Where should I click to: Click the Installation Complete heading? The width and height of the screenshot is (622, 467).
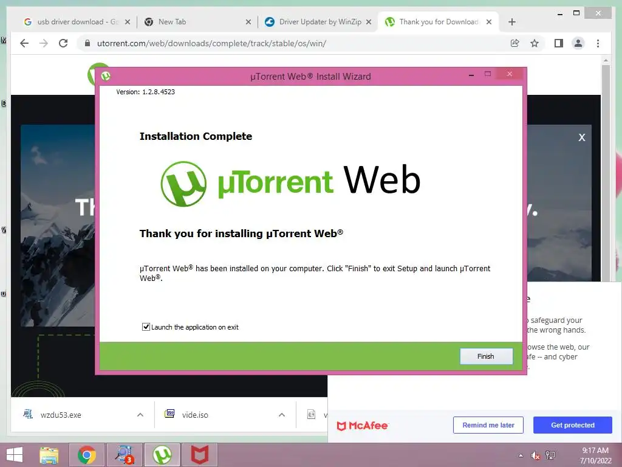pos(196,136)
